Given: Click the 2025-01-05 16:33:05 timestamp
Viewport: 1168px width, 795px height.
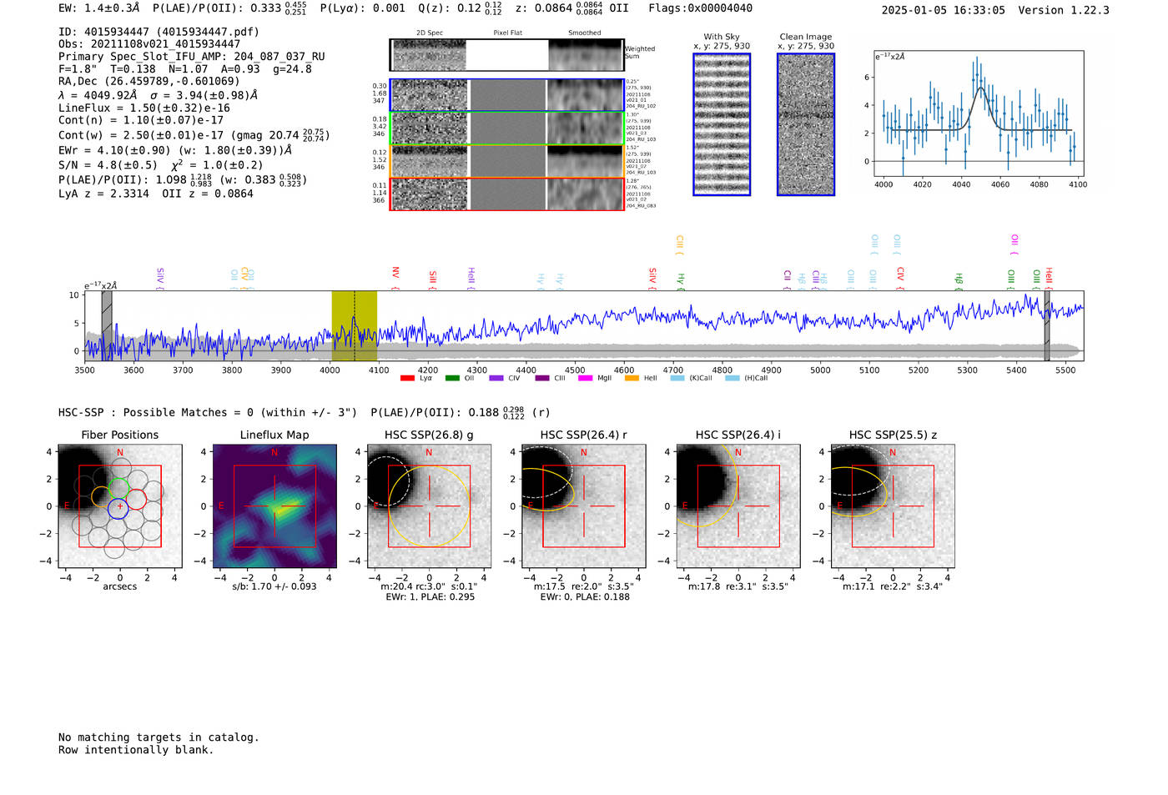Looking at the screenshot, I should tap(943, 10).
